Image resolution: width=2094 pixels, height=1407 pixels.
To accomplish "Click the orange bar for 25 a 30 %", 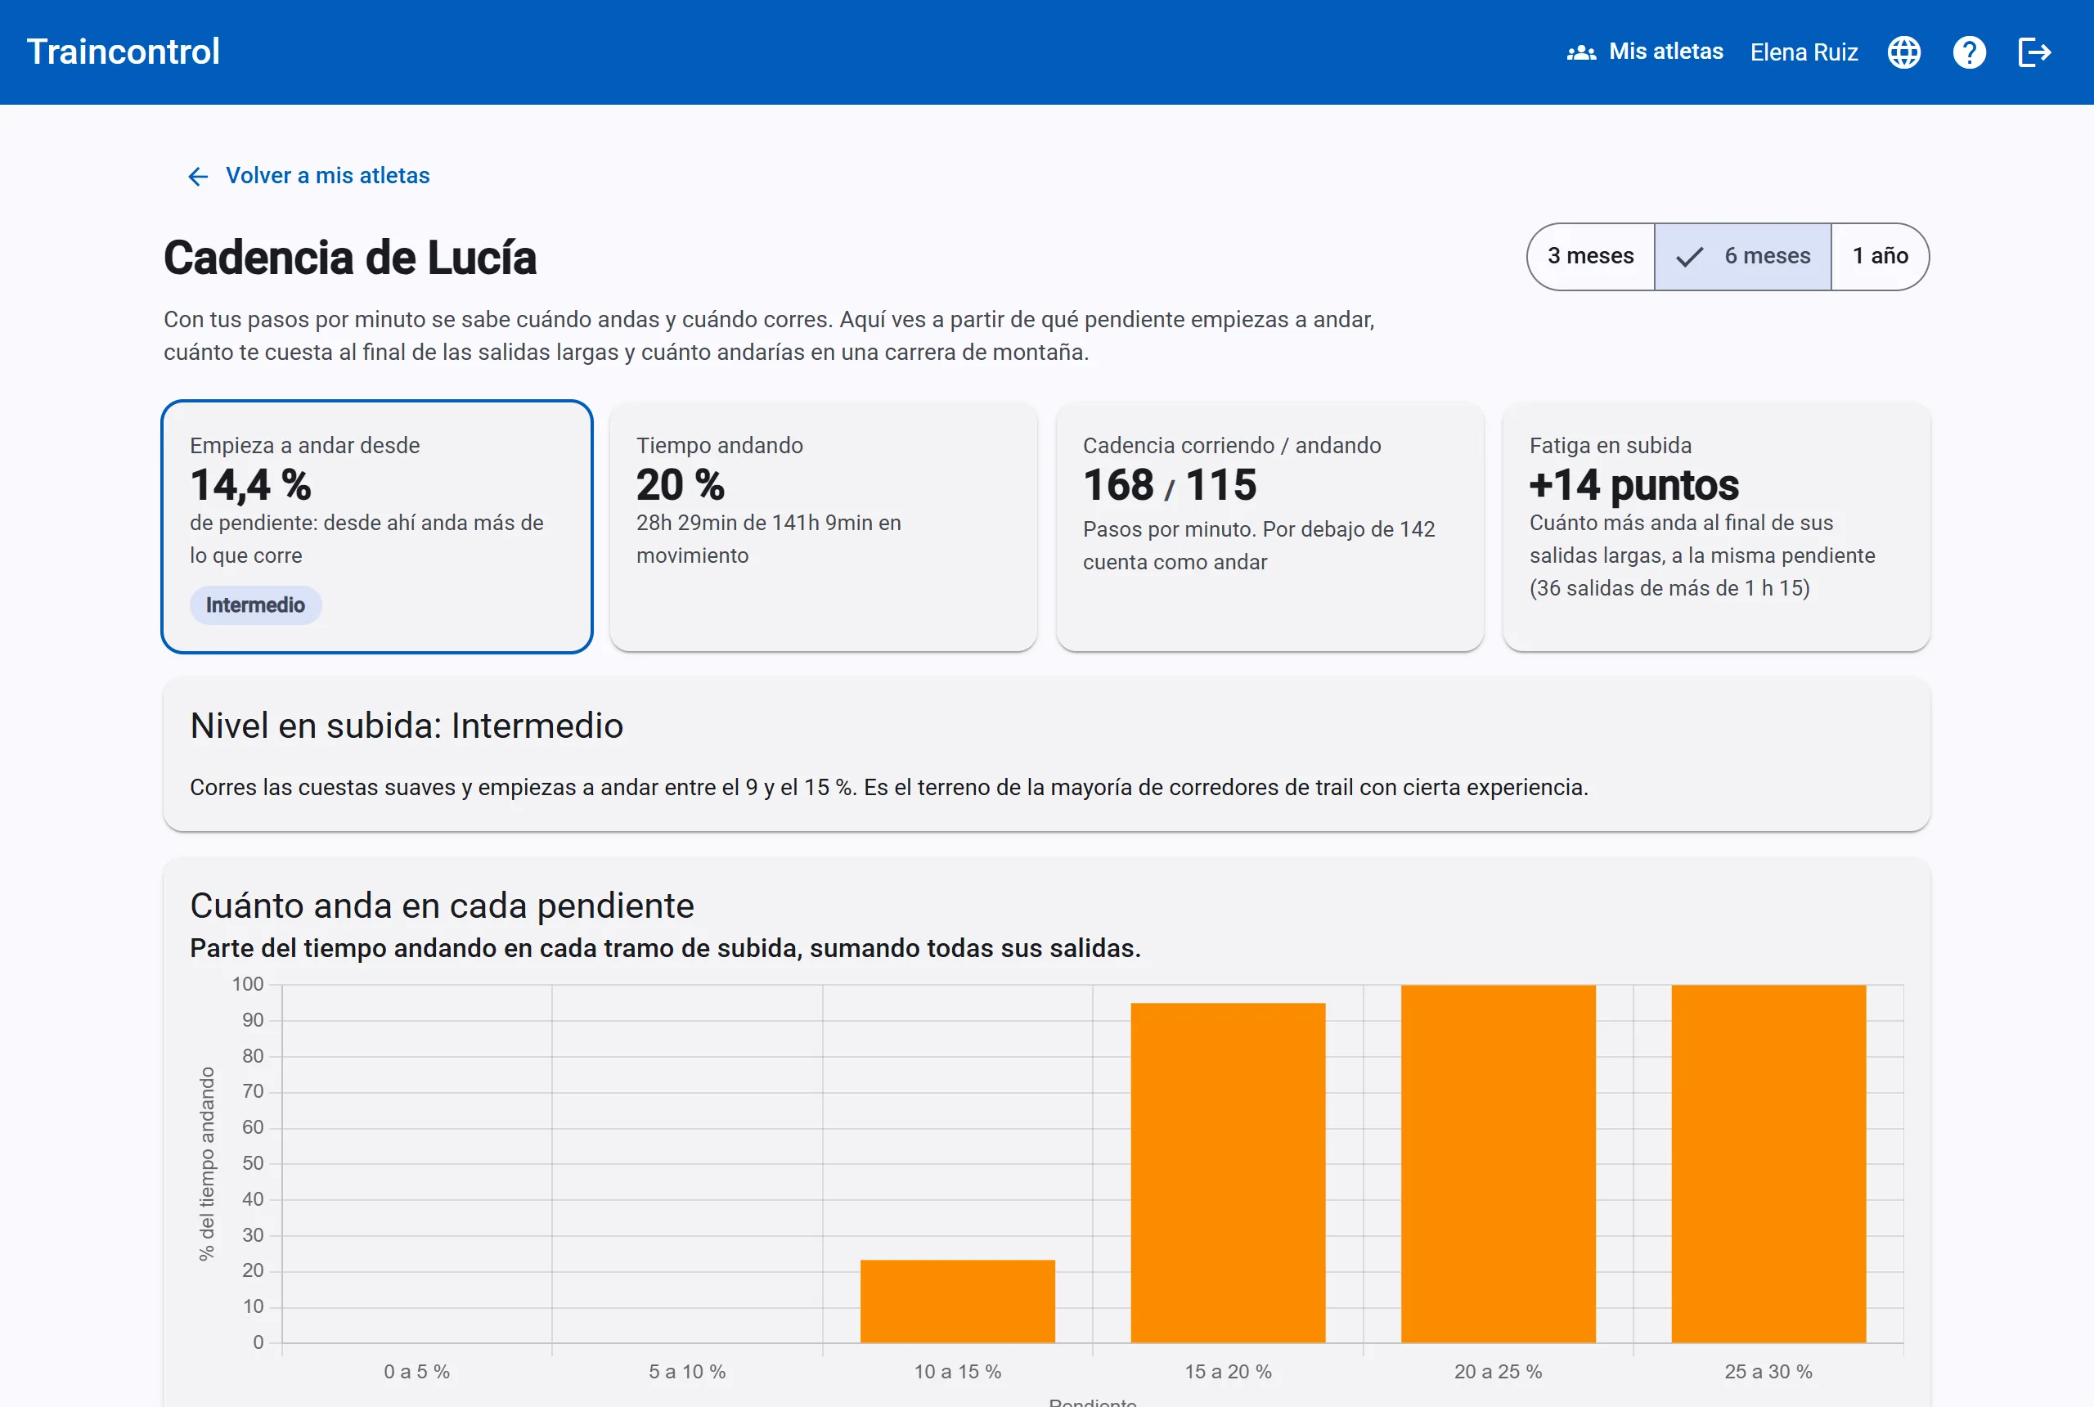I will tap(1768, 1164).
